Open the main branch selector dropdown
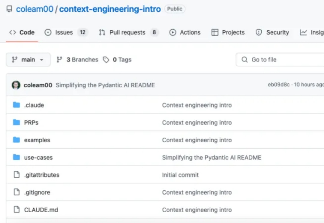 [x=28, y=60]
